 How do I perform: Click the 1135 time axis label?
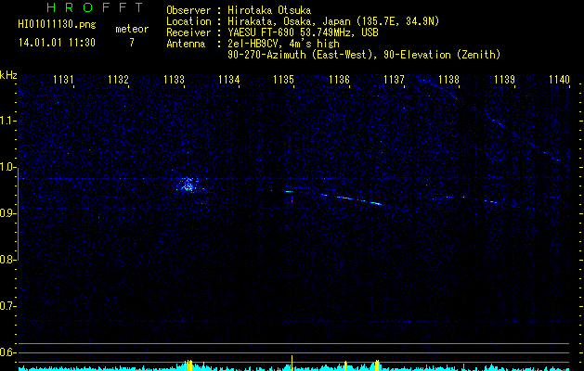coord(283,80)
